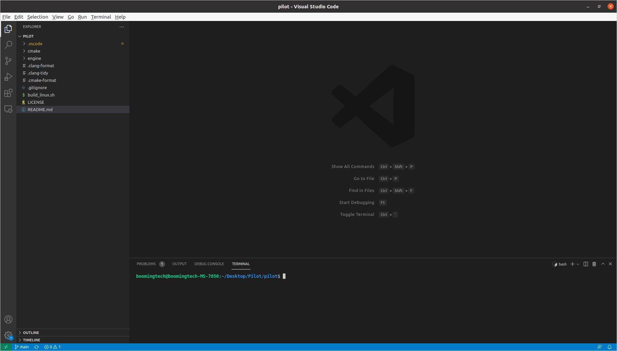Click the 'Show All Commands' text
617x351 pixels.
point(353,167)
